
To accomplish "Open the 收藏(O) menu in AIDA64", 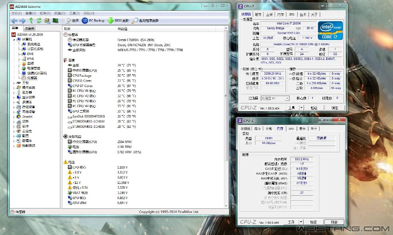I will click(60, 13).
